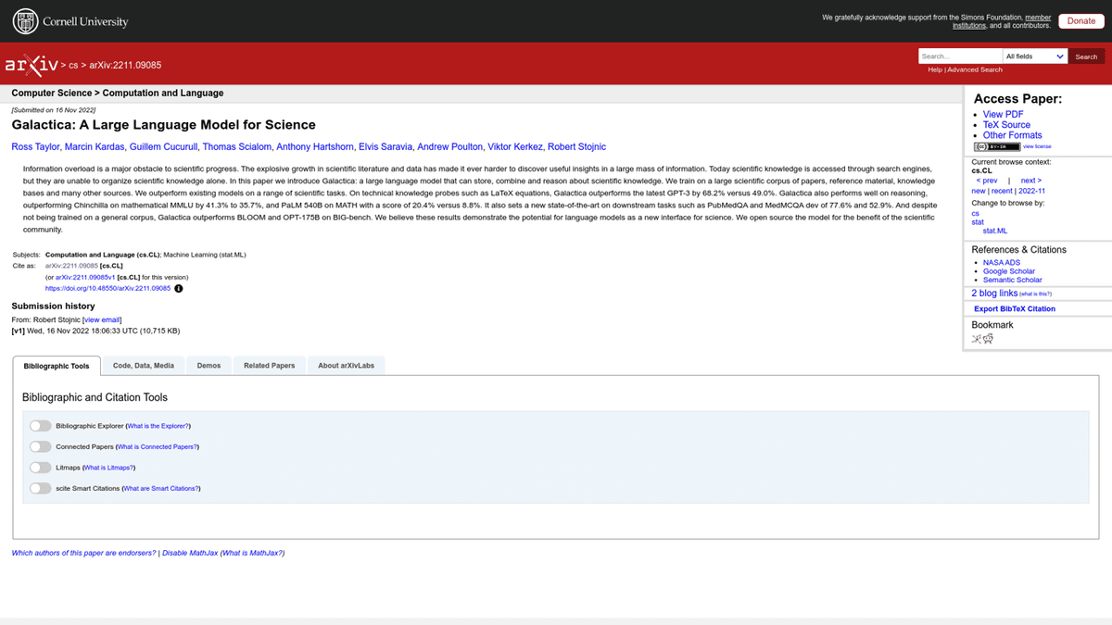This screenshot has width=1112, height=625.
Task: Bookmark the paper on Reddit
Action: click(x=989, y=339)
